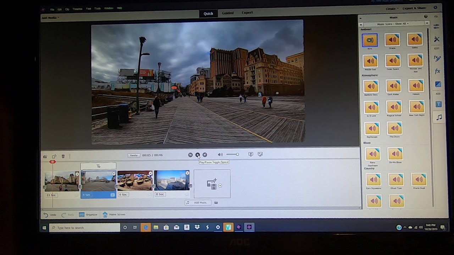Open dropdown arrow on the 9 Sec clip
This screenshot has height=255, width=454.
[150, 173]
